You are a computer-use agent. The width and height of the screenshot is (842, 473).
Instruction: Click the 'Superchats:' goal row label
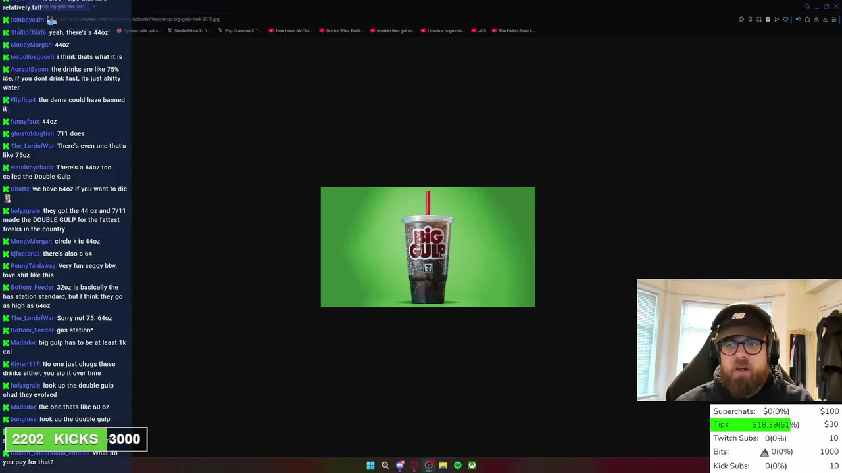pos(734,411)
